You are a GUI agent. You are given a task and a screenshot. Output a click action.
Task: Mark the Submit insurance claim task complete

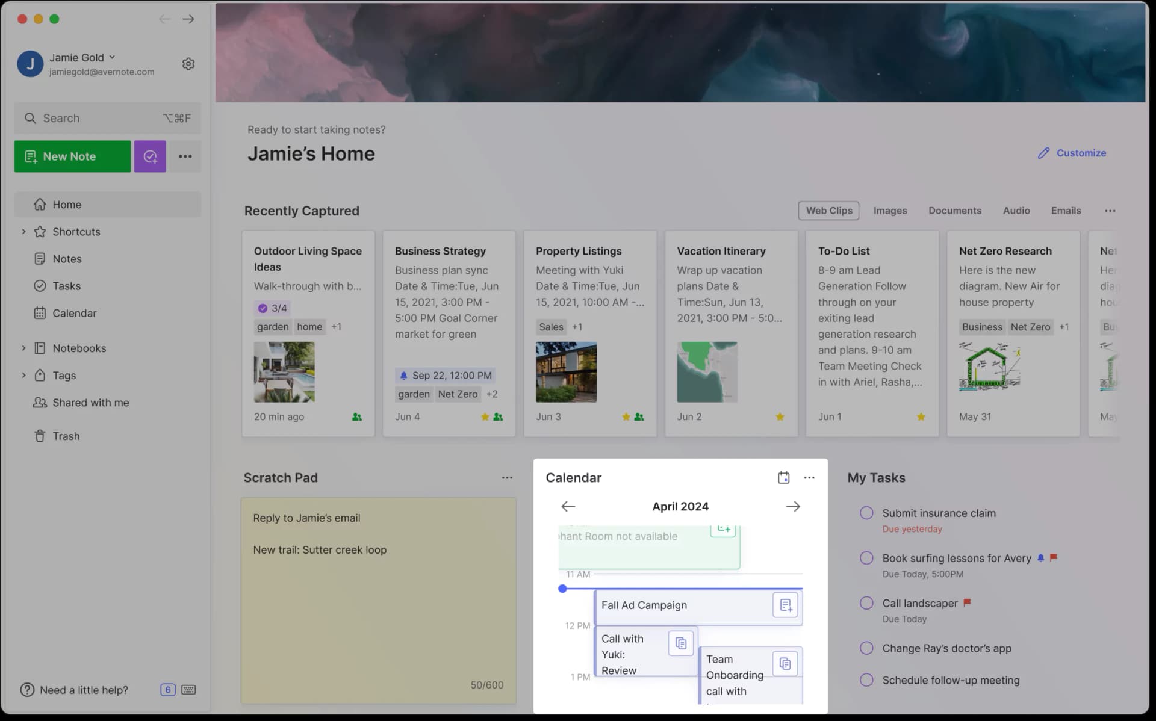click(866, 512)
